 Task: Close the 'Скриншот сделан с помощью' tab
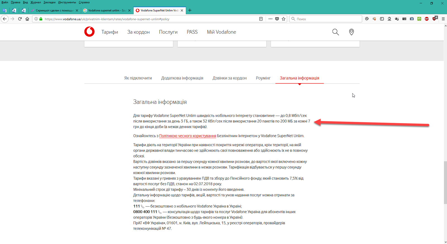pos(77,10)
